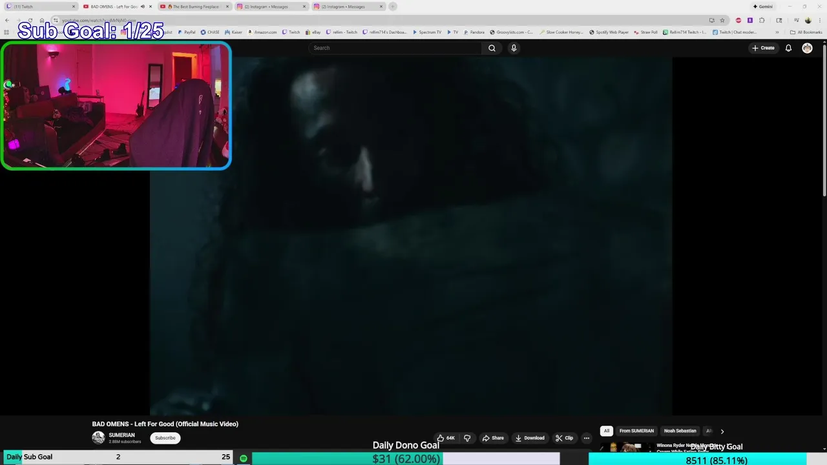This screenshot has height=465, width=827.
Task: Open the All Bookmarks folder
Action: click(806, 32)
